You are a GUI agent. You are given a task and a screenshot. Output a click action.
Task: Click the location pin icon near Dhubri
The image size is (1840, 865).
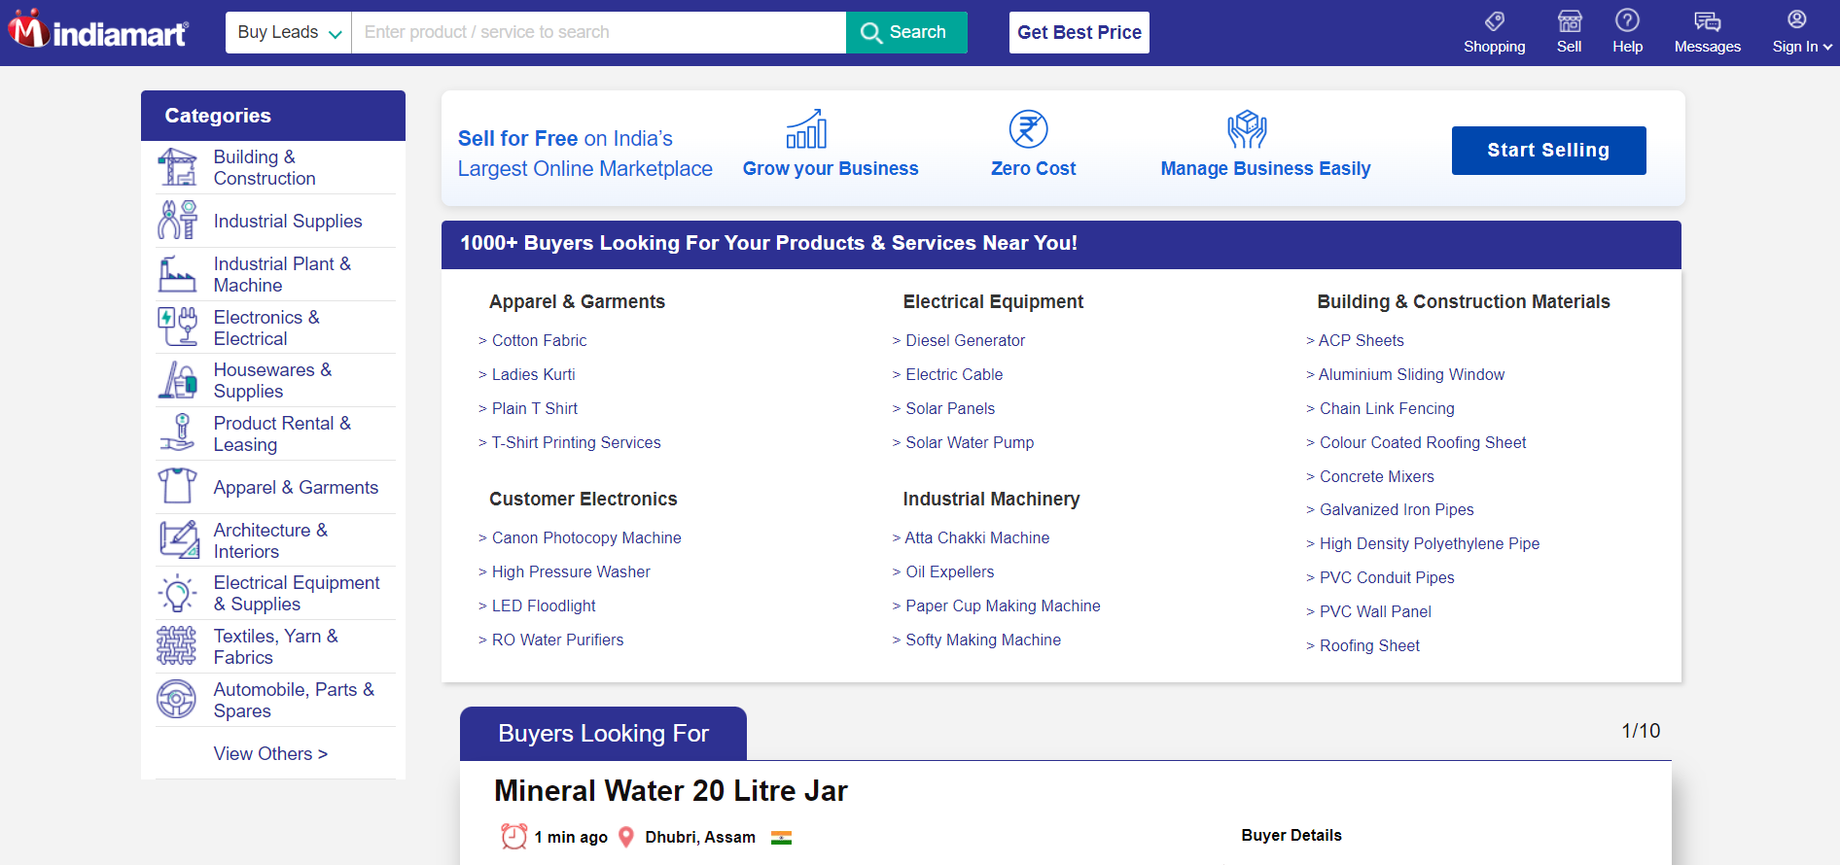pyautogui.click(x=626, y=837)
